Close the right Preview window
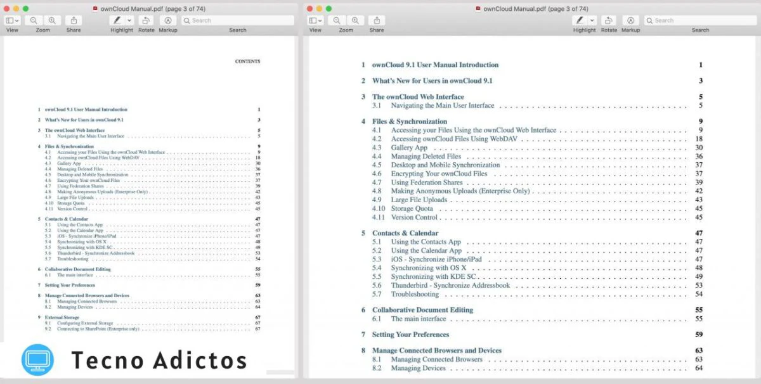Viewport: 761px width, 384px height. [310, 9]
